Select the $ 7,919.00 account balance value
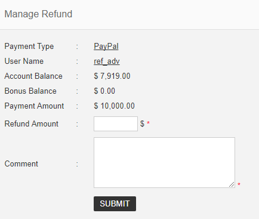Screen dimensions: 259x219 [x=112, y=76]
